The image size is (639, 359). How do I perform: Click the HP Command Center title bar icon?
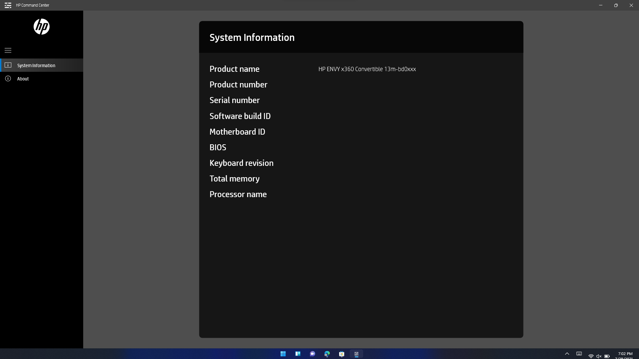[7, 5]
